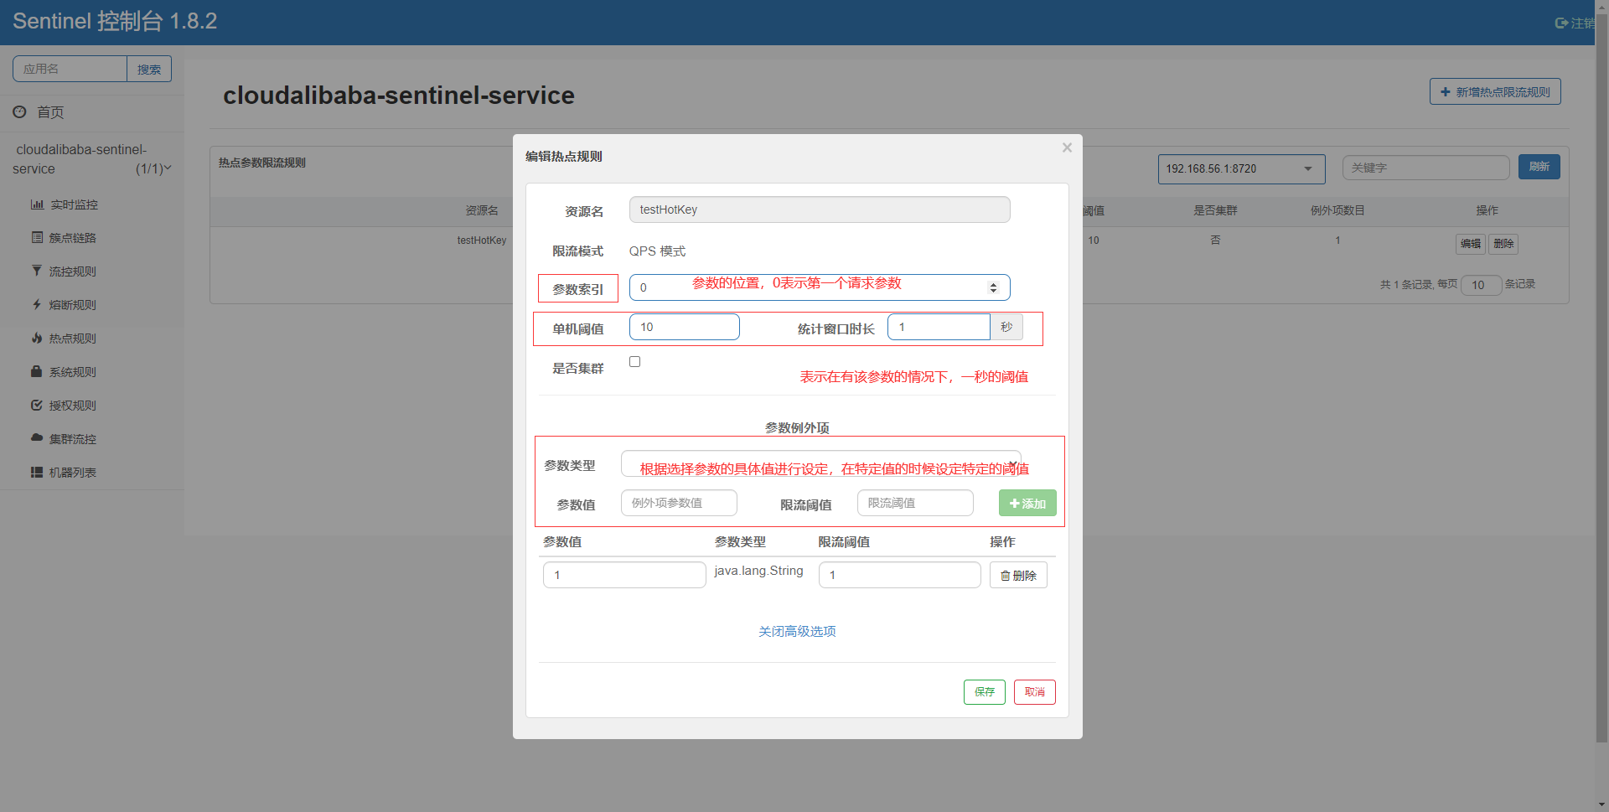Click the 注销 logout icon
1609x812 pixels.
(1561, 23)
